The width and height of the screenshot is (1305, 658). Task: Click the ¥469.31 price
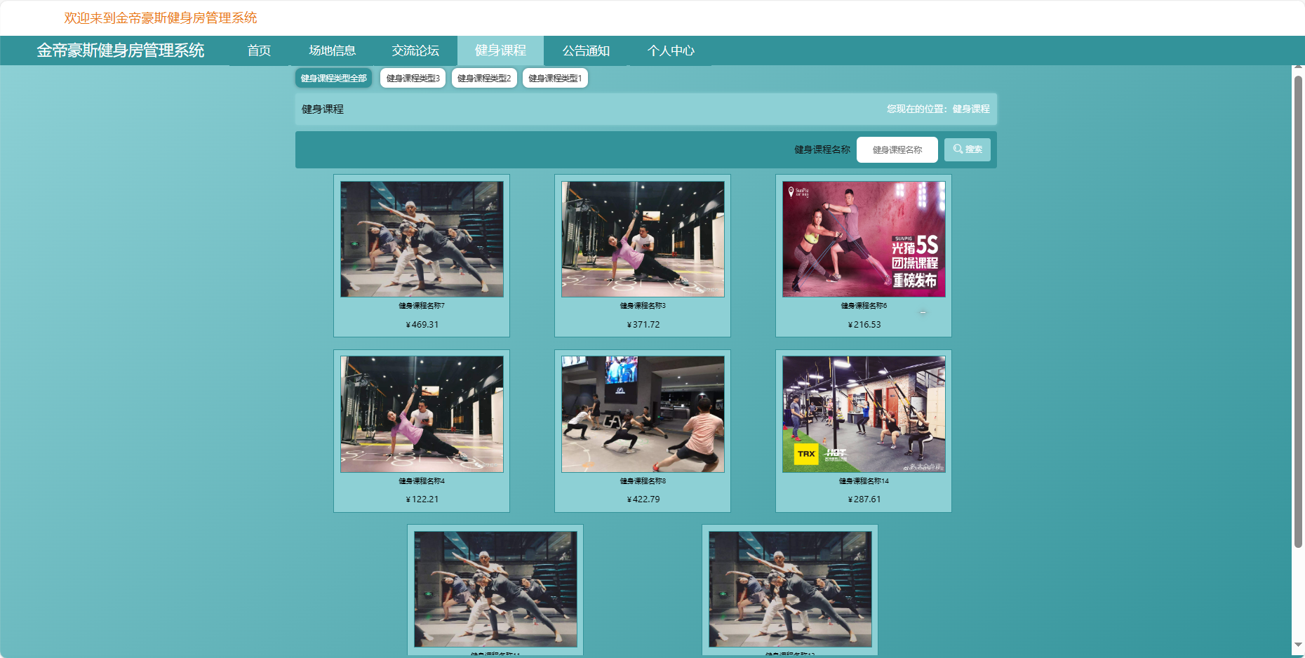[x=422, y=325]
